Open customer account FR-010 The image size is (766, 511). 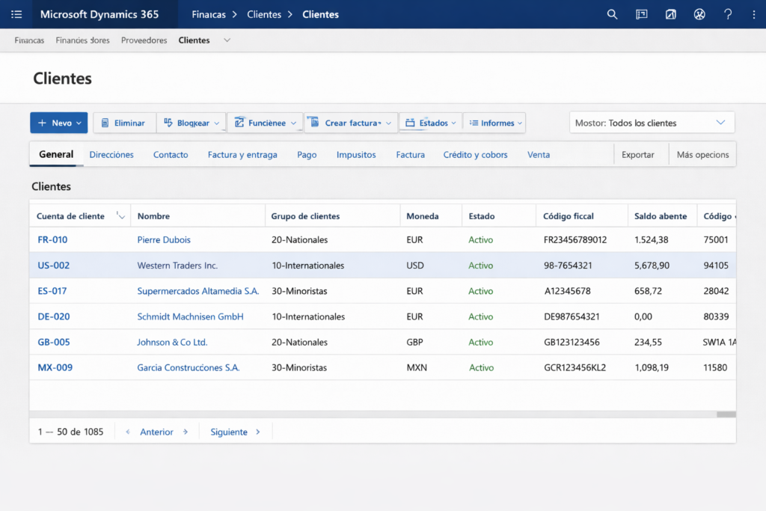click(x=52, y=240)
